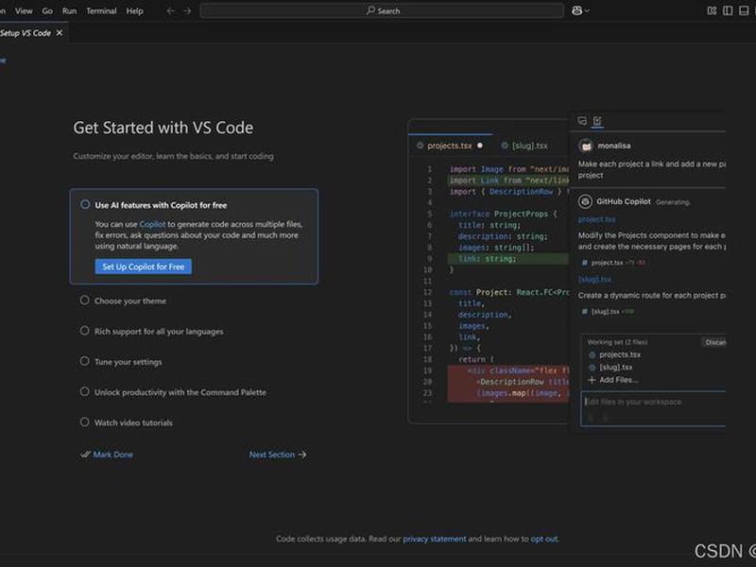Open the Help menu
This screenshot has height=567, width=756.
pyautogui.click(x=134, y=10)
